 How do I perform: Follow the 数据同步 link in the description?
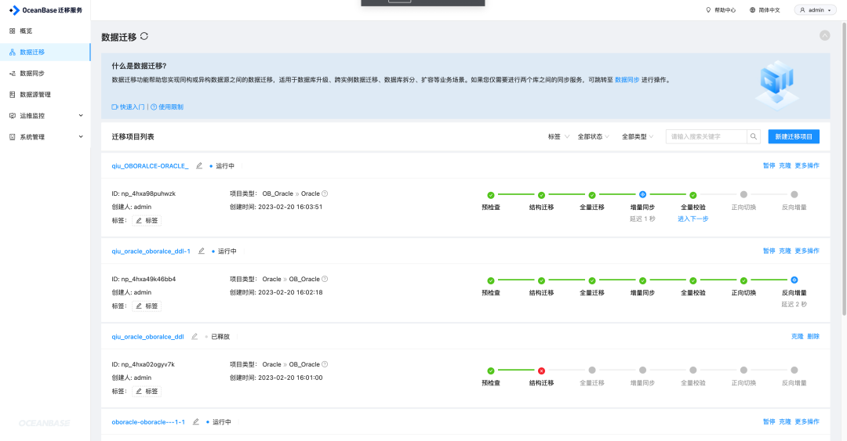click(627, 79)
